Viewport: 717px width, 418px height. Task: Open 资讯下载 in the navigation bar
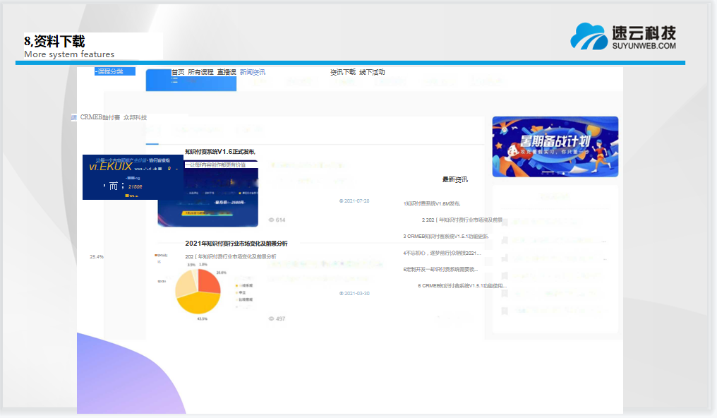[343, 72]
